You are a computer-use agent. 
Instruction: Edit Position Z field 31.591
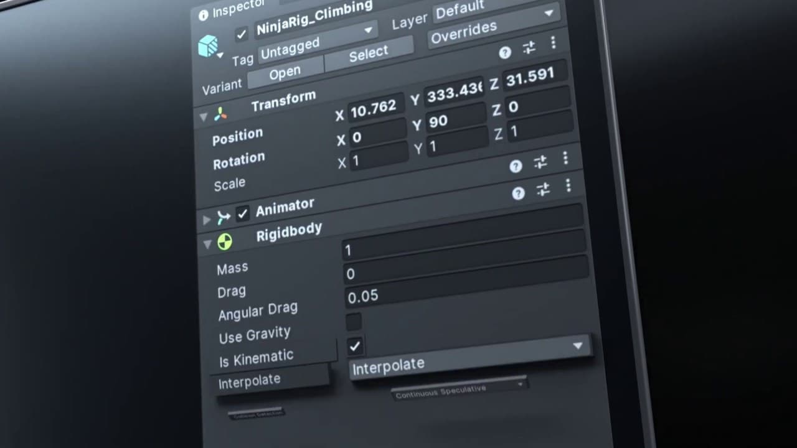point(534,76)
